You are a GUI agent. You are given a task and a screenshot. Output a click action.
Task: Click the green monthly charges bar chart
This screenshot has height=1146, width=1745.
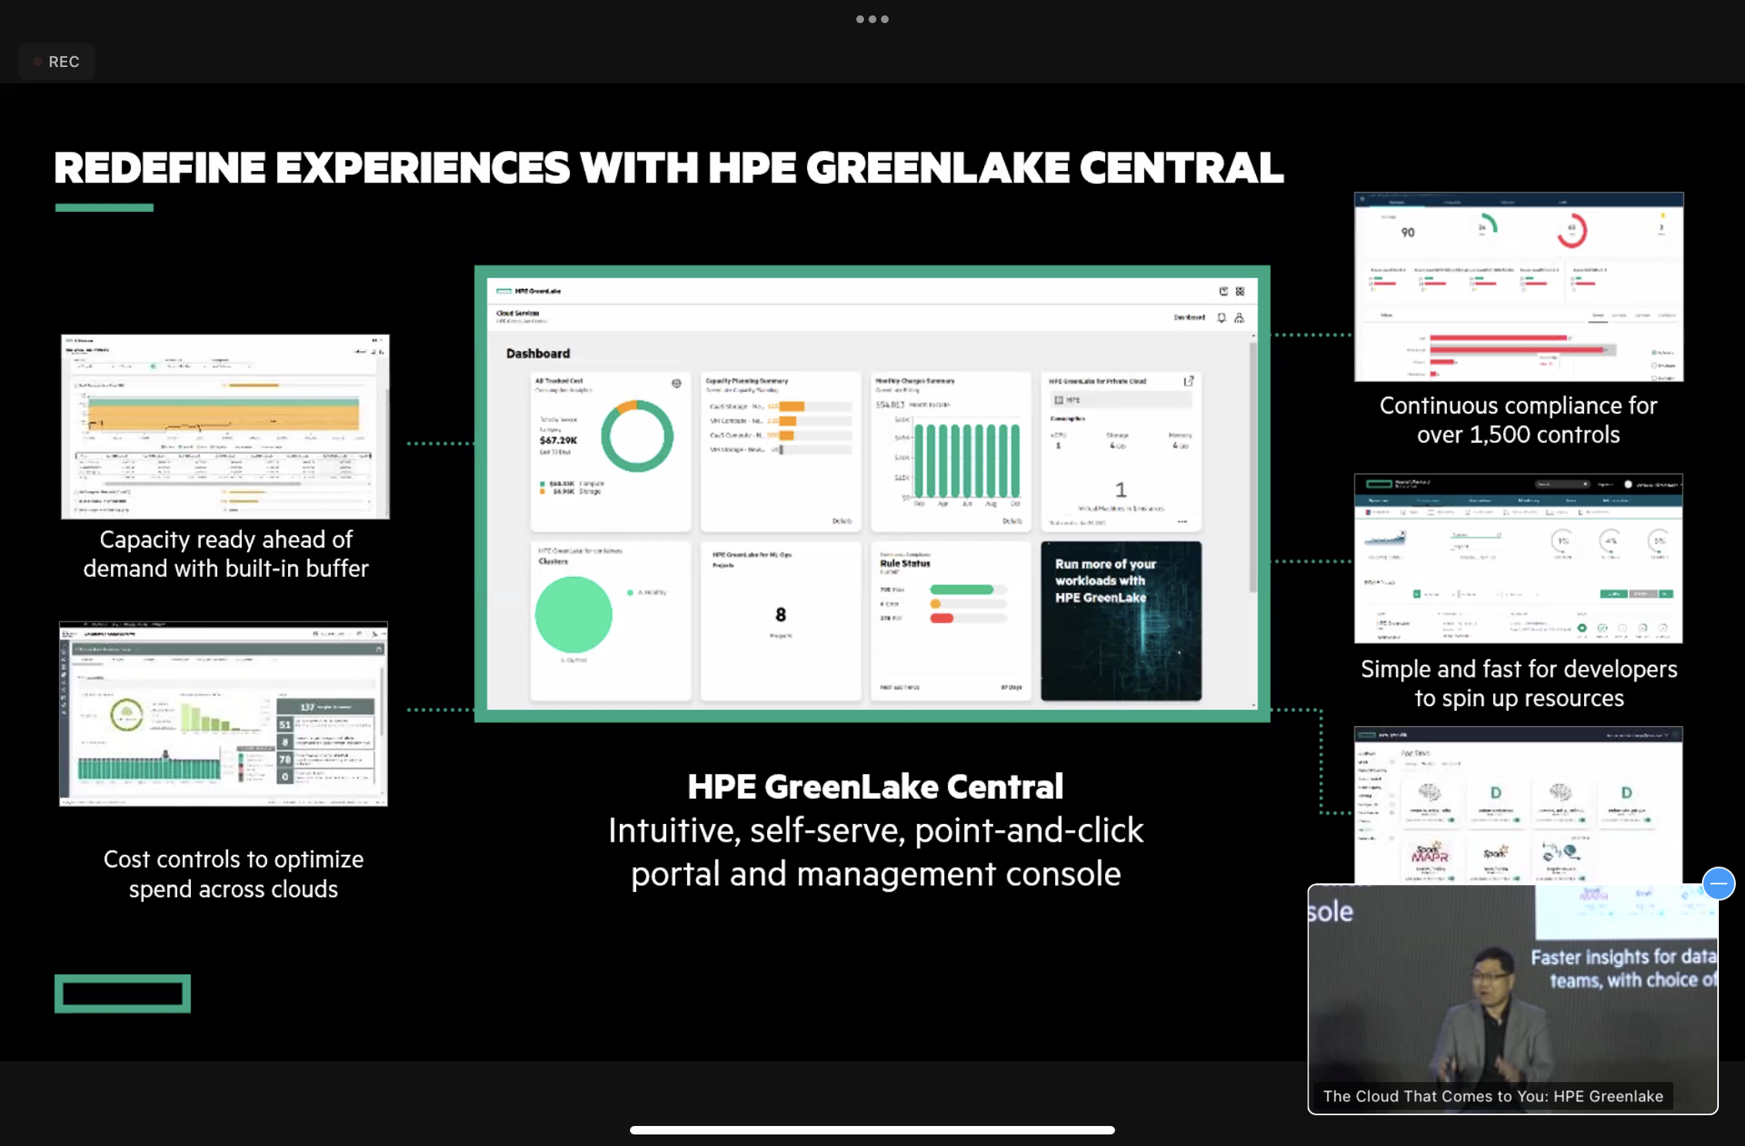pyautogui.click(x=966, y=461)
